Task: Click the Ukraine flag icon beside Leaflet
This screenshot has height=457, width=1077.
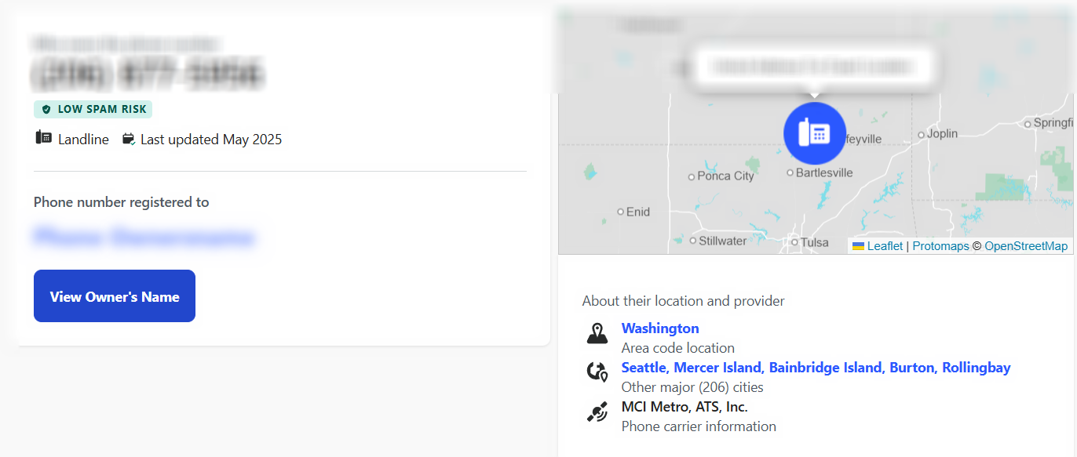Action: coord(859,246)
